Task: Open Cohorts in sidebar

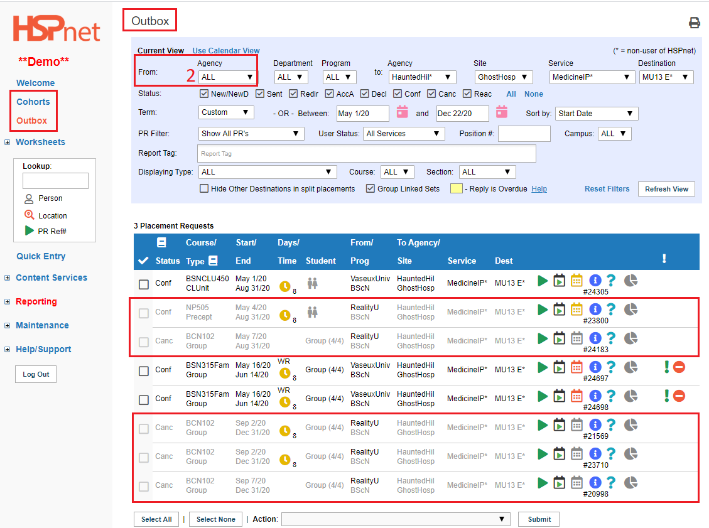Action: point(33,102)
